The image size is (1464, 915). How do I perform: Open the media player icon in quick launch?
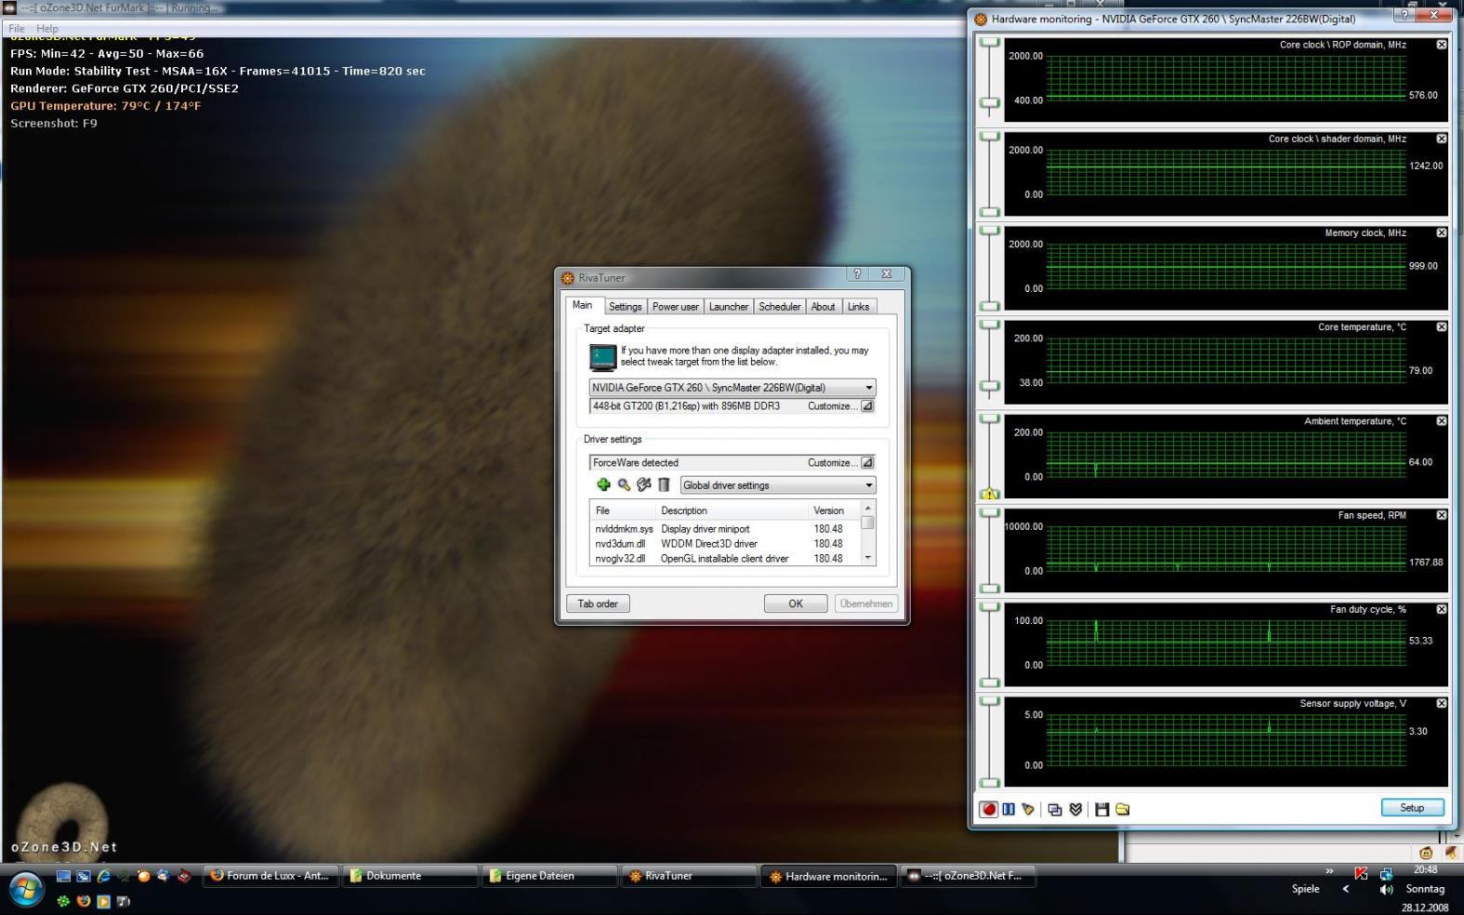[104, 901]
